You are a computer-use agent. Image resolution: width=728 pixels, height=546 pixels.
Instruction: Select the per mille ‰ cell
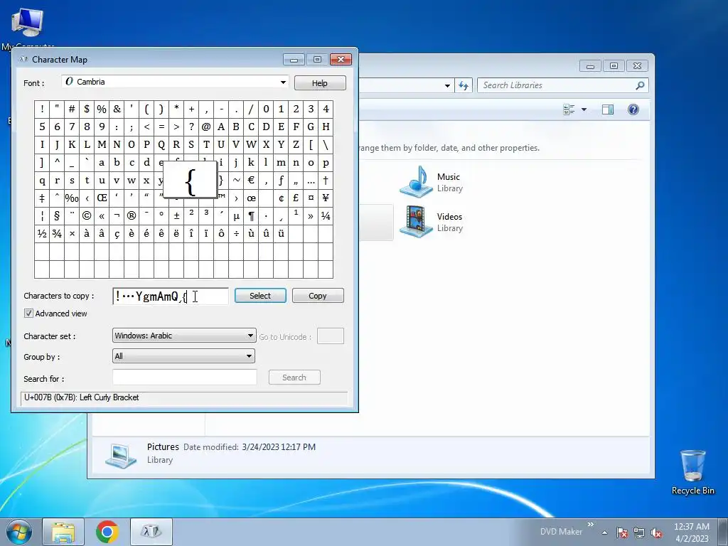(x=72, y=198)
